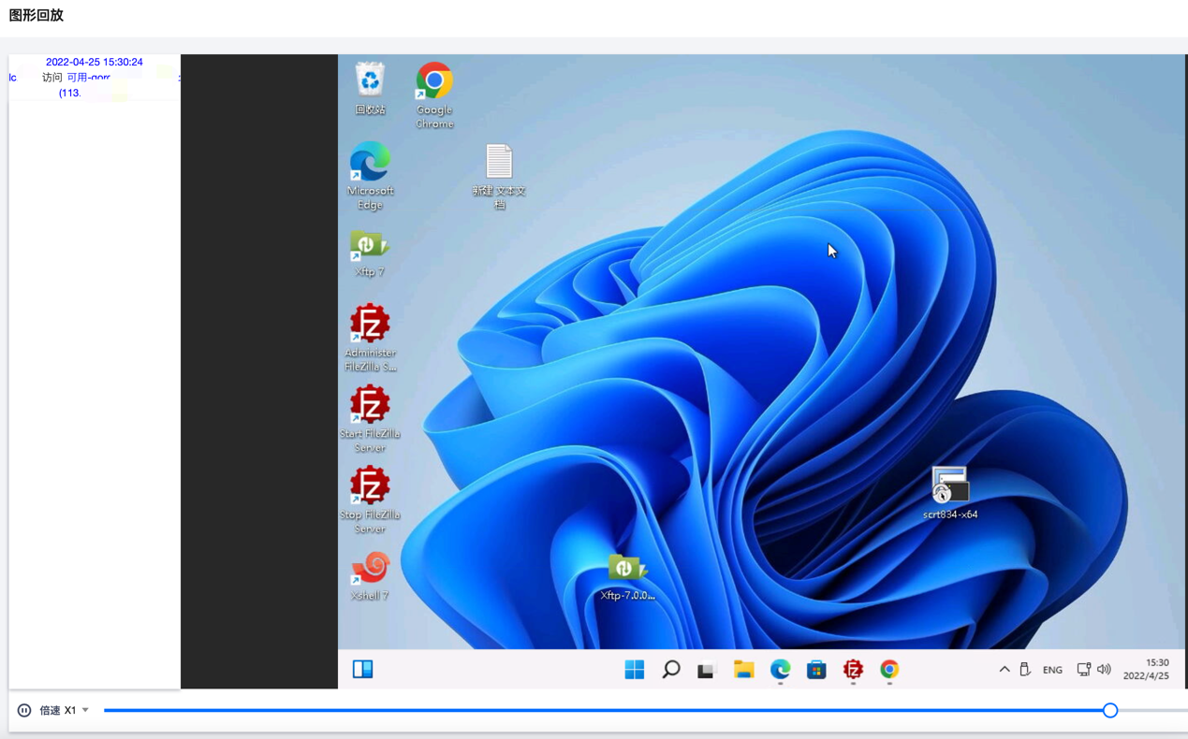This screenshot has height=739, width=1188.
Task: Open the network status tray icon
Action: tap(1083, 670)
